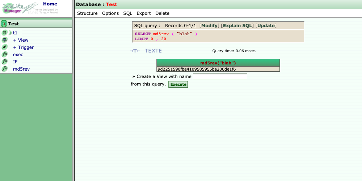Open the md5rev function in the sidebar
Image resolution: width=362 pixels, height=181 pixels.
(21, 69)
